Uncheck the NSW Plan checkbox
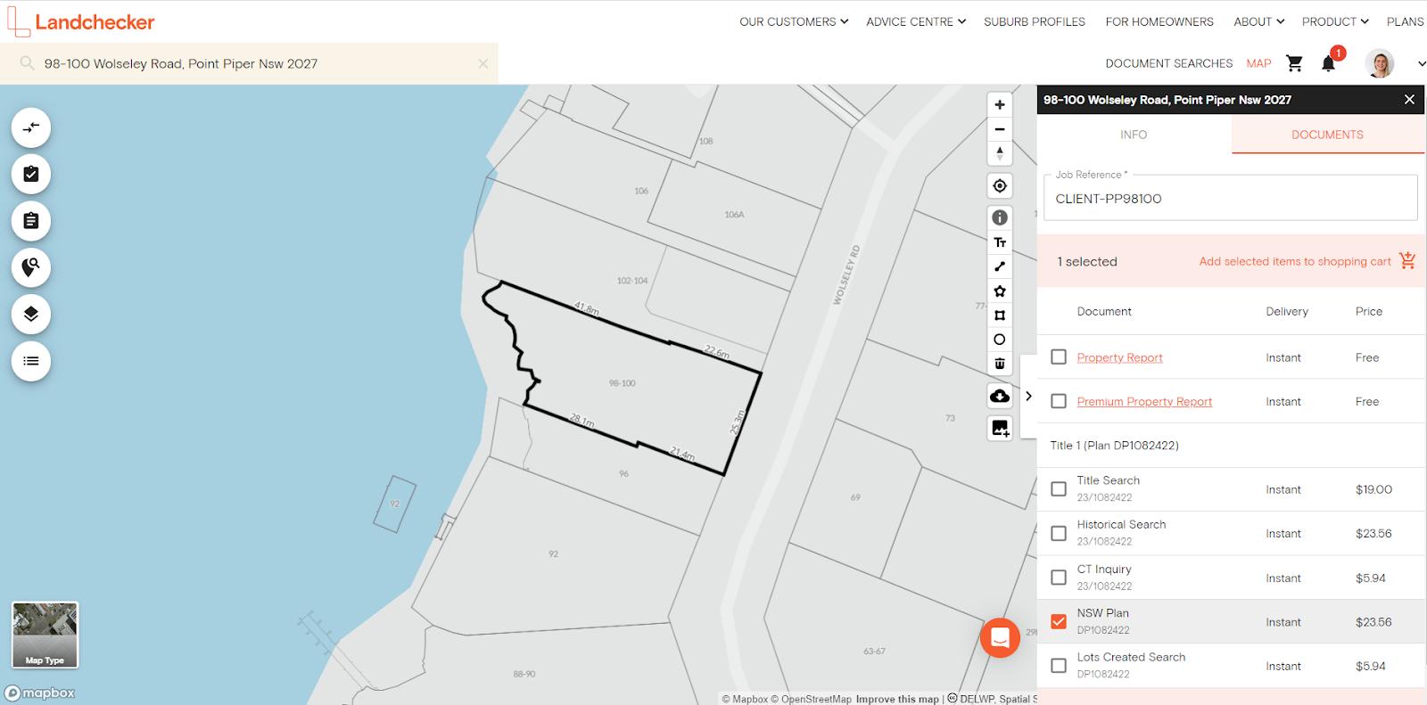This screenshot has width=1427, height=705. 1059,621
